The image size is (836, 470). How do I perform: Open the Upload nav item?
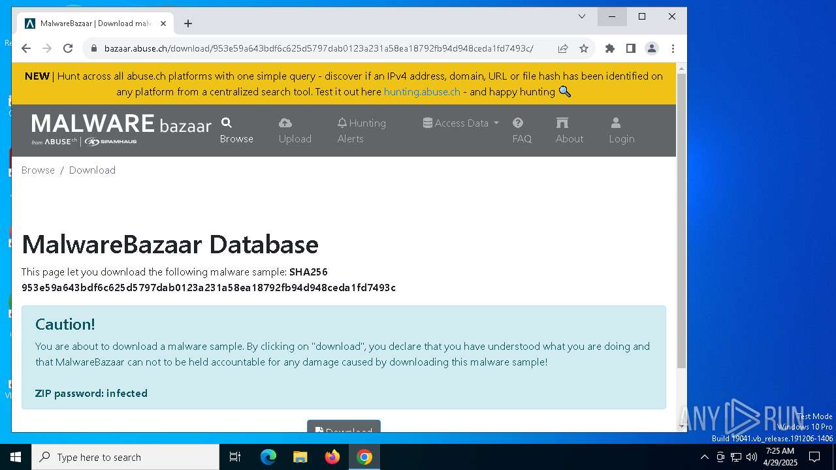295,131
